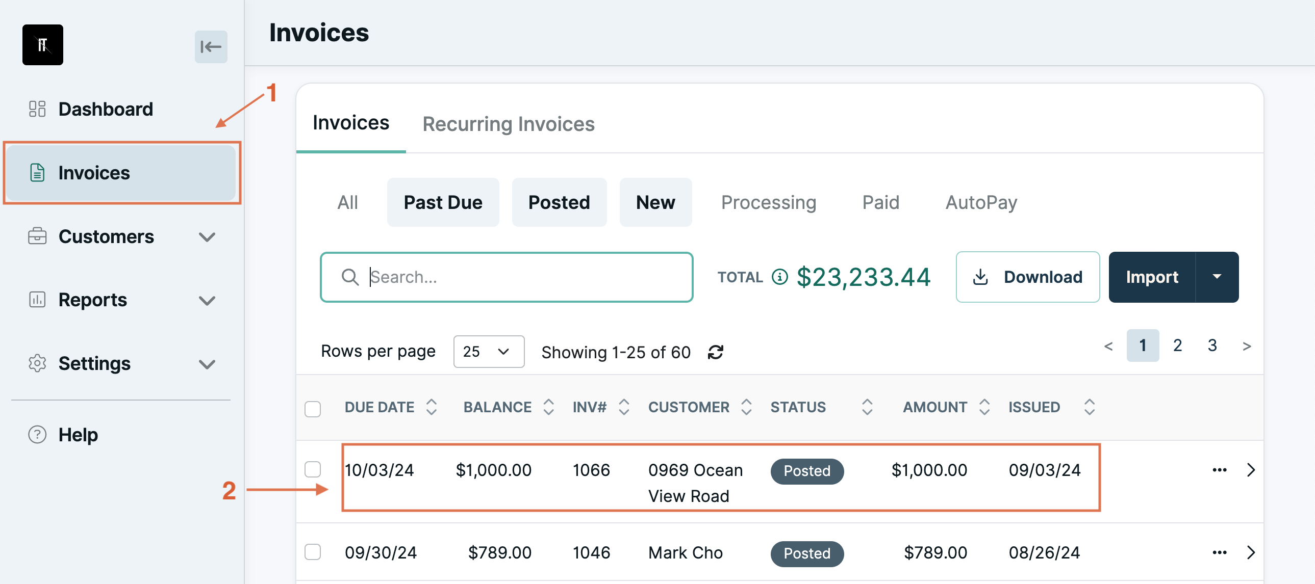Check the checkbox for Mark Cho's invoice

313,552
